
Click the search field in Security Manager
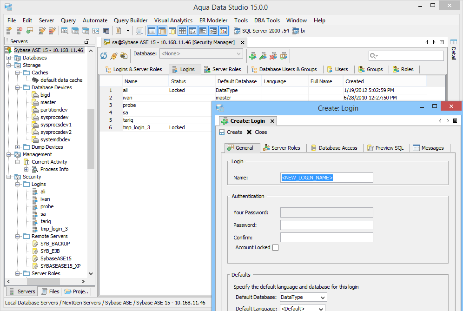pos(406,55)
